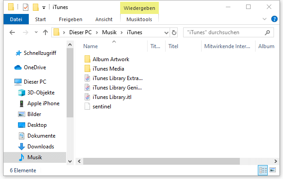The width and height of the screenshot is (283, 179).
Task: Open Bilder in the navigation pane
Action: 34,114
